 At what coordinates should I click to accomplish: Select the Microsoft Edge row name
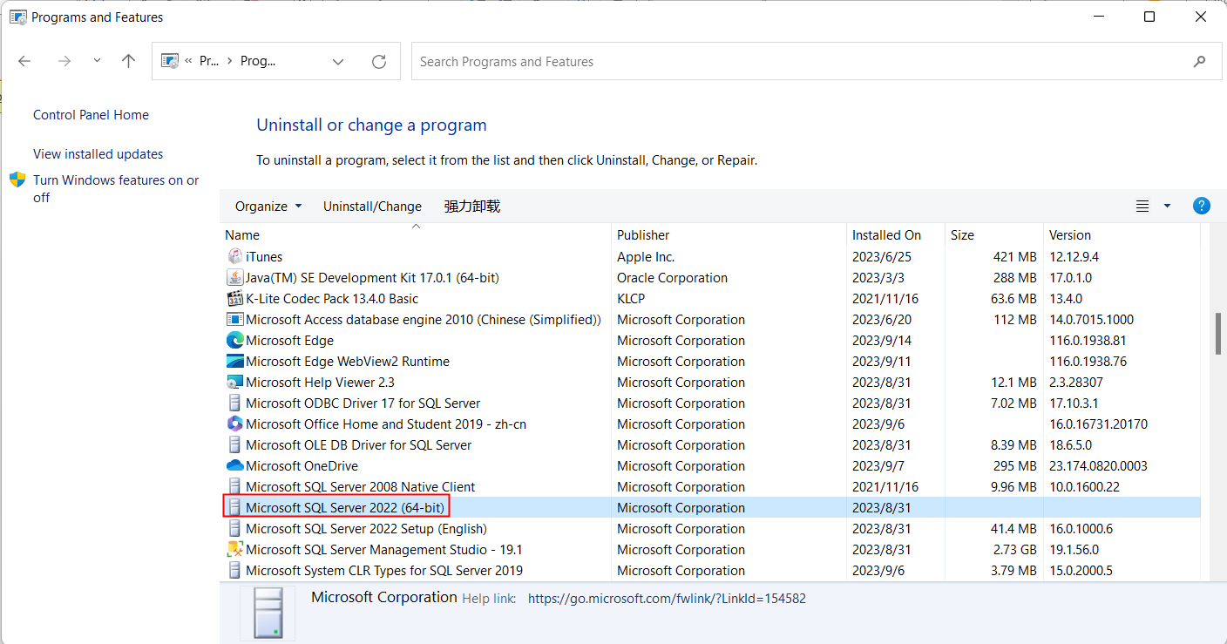coord(289,341)
